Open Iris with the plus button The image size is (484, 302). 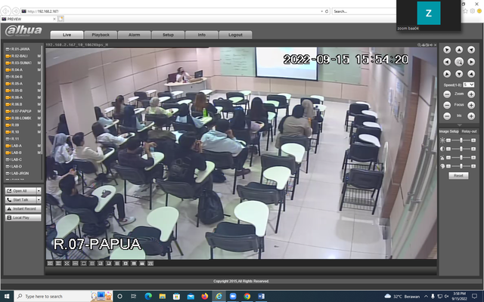(471, 116)
